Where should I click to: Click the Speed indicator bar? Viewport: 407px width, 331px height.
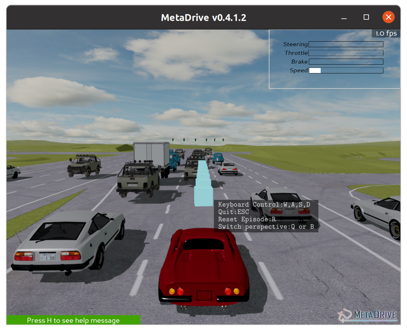[x=346, y=70]
